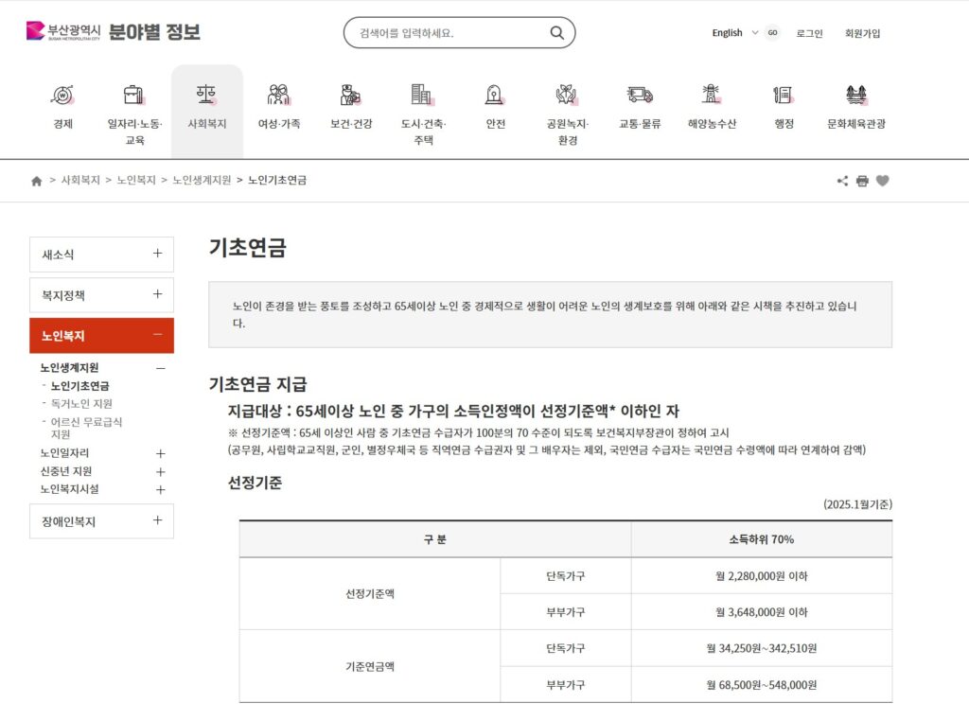The width and height of the screenshot is (969, 721).
Task: Open the 공원녹지·환경 icon
Action: 566,104
